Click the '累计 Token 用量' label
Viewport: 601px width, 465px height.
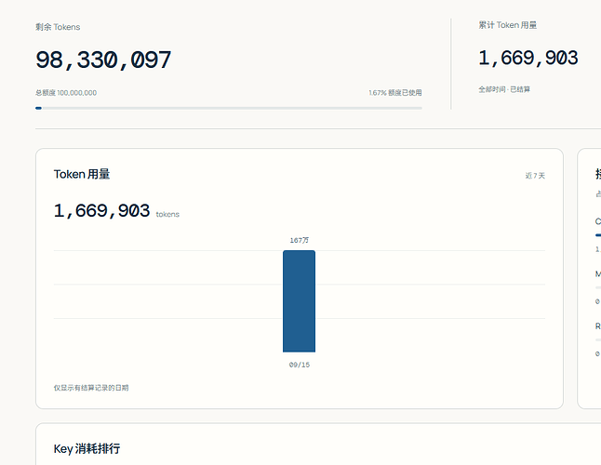point(507,25)
